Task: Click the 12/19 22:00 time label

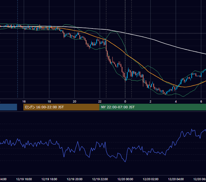Action: [x=100, y=179]
